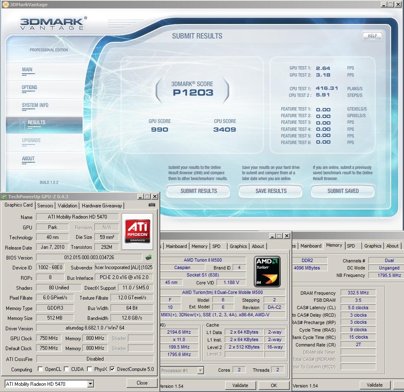
Task: Open ABOUT in the 3DMark sidebar
Action: [x=28, y=159]
